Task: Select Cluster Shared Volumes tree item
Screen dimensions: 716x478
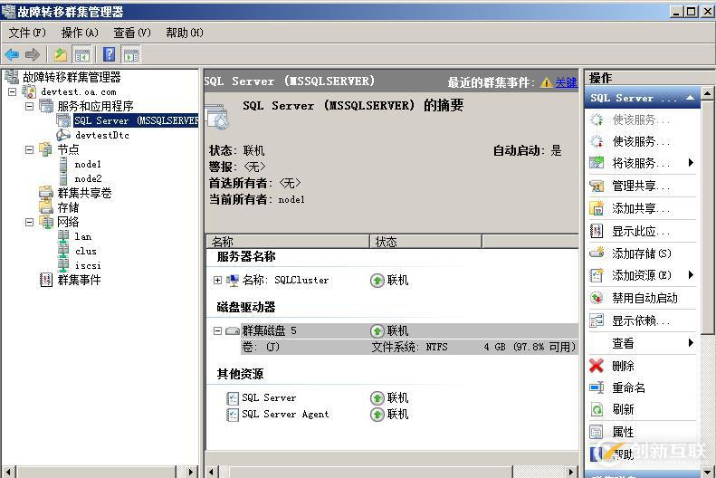Action: (x=84, y=193)
